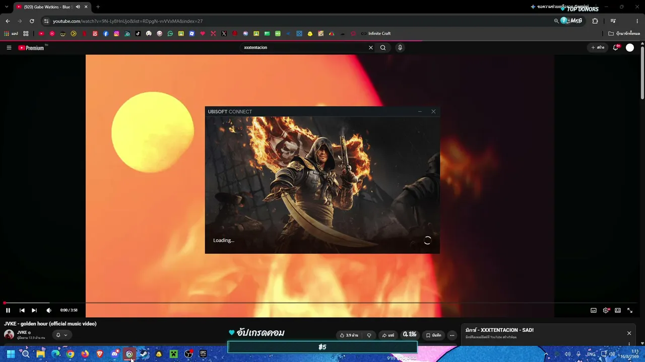
Task: Open JVKE channel avatar
Action: pyautogui.click(x=9, y=335)
